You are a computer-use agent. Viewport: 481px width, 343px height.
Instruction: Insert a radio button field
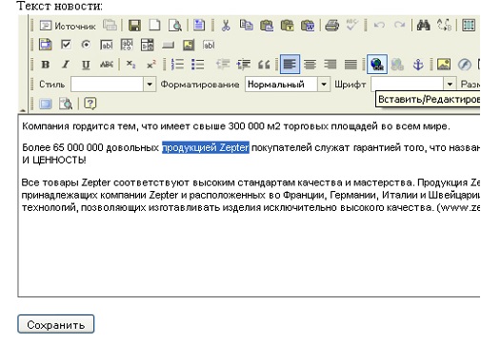(86, 45)
